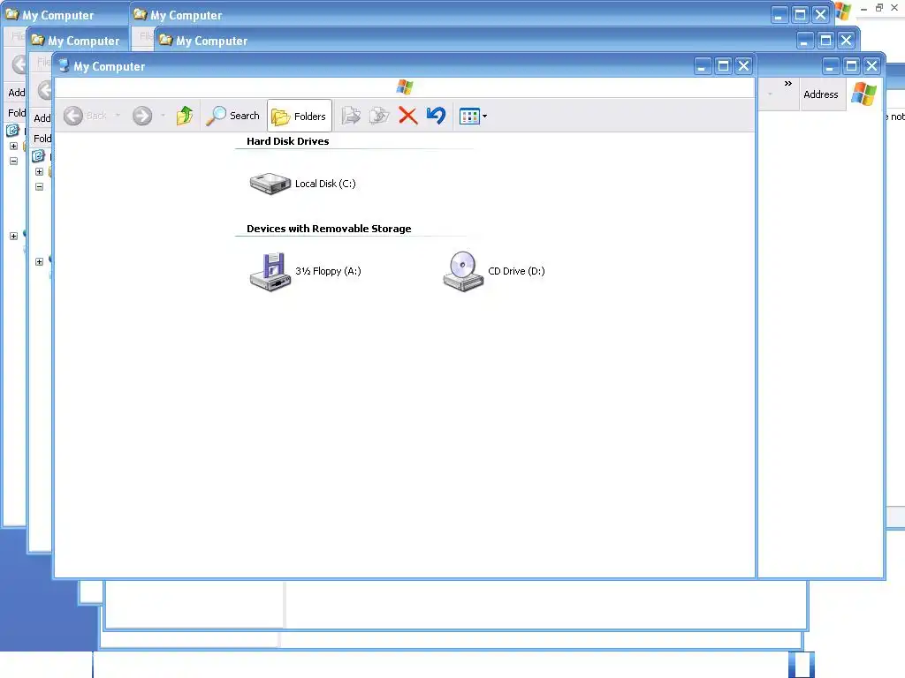Image resolution: width=905 pixels, height=678 pixels.
Task: Click the Up folder icon with green arrow
Action: [185, 116]
